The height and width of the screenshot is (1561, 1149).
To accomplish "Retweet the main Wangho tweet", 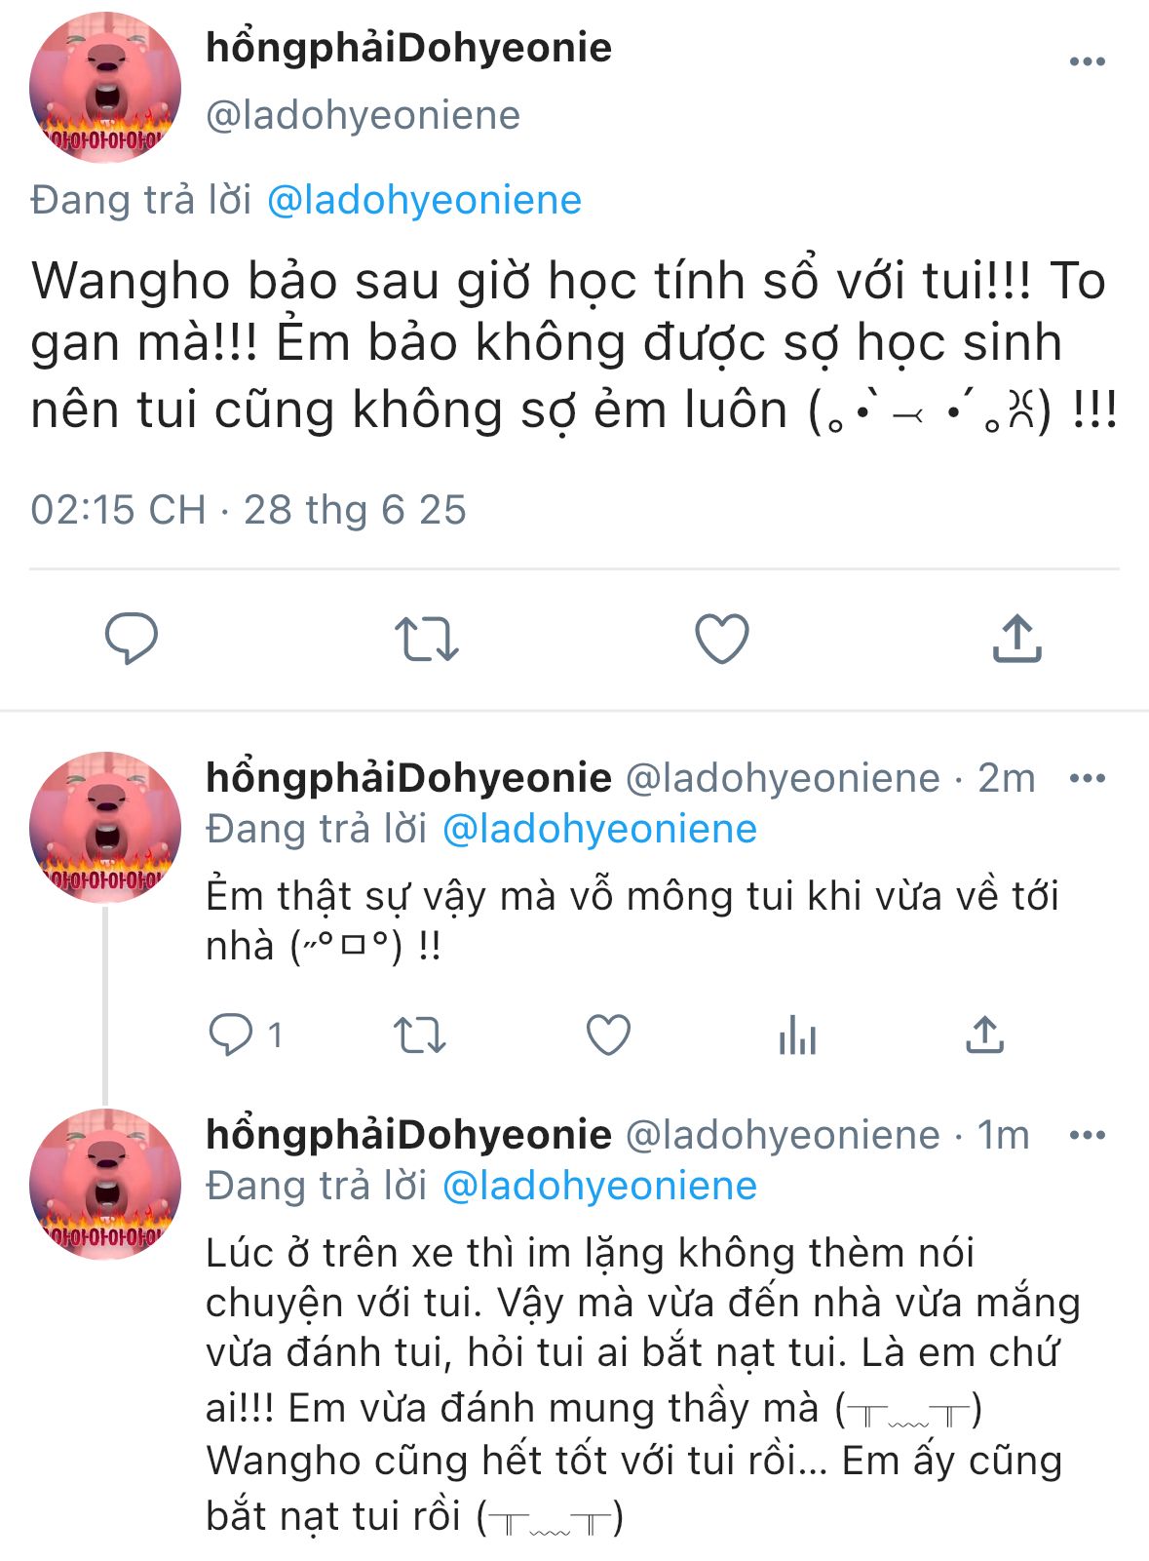I will click(x=427, y=640).
